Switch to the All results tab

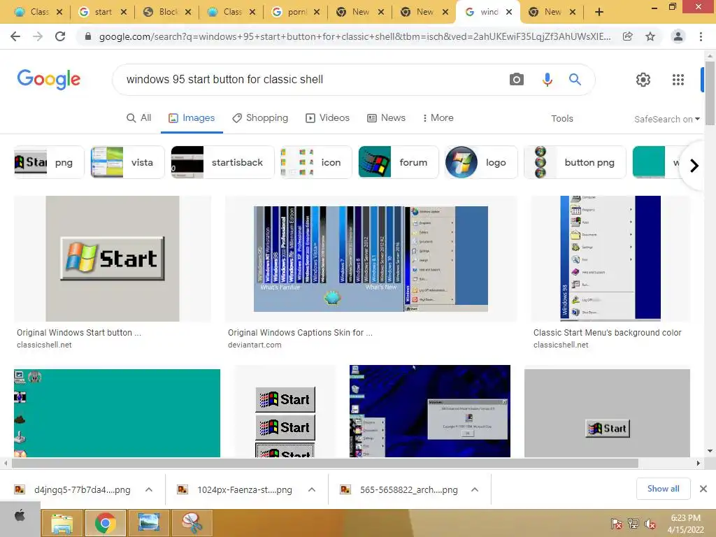tap(139, 117)
